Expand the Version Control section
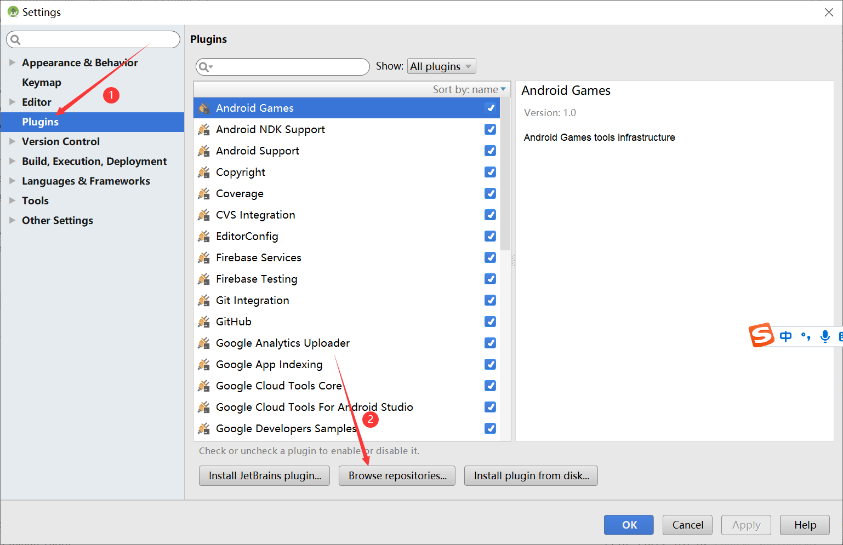Screen dimensions: 843x545 pyautogui.click(x=12, y=141)
